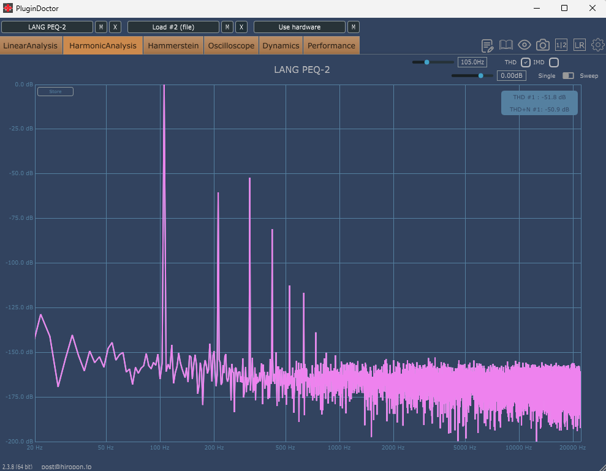Viewport: 606px width, 471px height.
Task: Open the manual book icon
Action: coord(506,45)
